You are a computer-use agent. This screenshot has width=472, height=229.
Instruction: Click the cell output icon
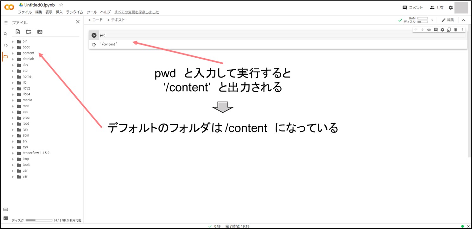[94, 45]
